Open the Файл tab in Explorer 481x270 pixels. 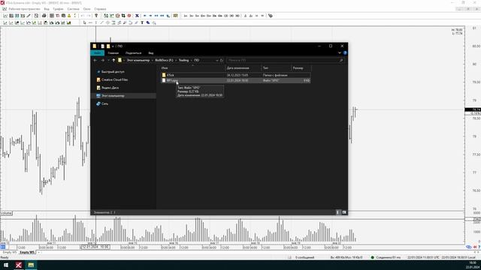click(x=97, y=53)
